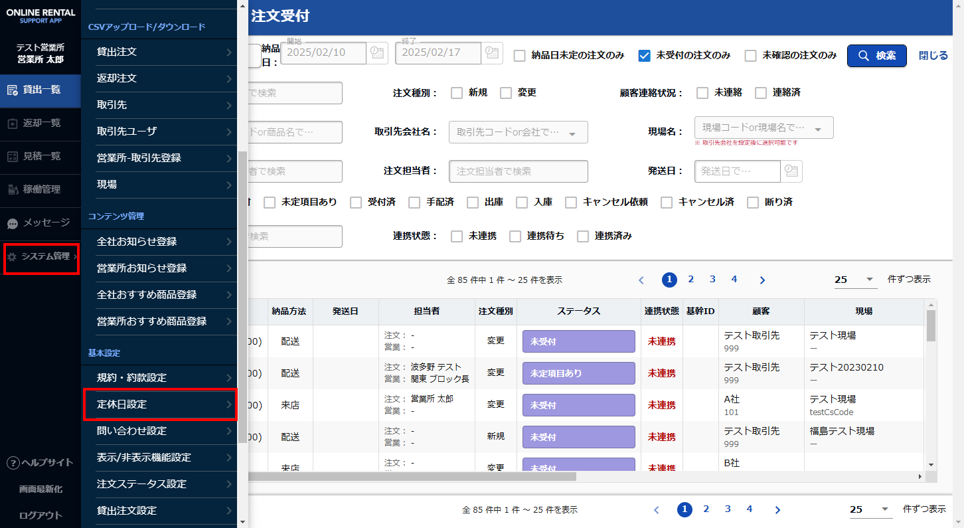This screenshot has height=528, width=964.
Task: Open 定休日設定 in the submenu
Action: pos(160,404)
